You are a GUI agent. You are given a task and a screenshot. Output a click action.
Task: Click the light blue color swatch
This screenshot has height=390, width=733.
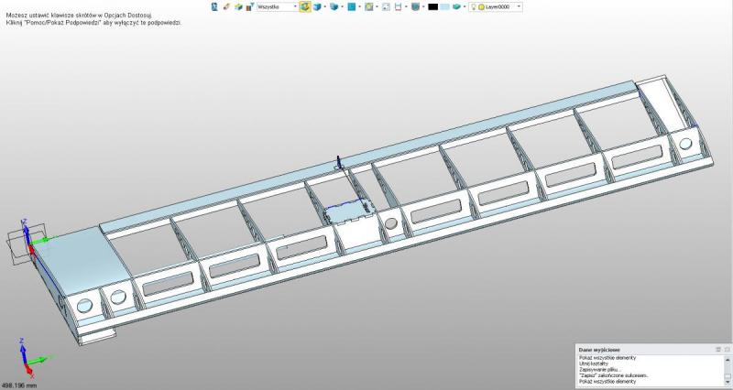click(444, 6)
